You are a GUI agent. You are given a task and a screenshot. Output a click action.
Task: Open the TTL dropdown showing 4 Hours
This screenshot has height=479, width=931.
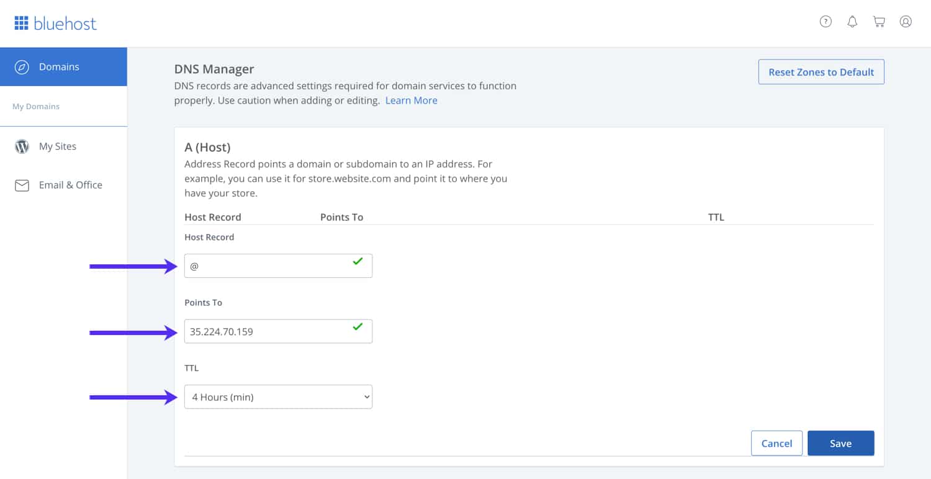click(278, 396)
